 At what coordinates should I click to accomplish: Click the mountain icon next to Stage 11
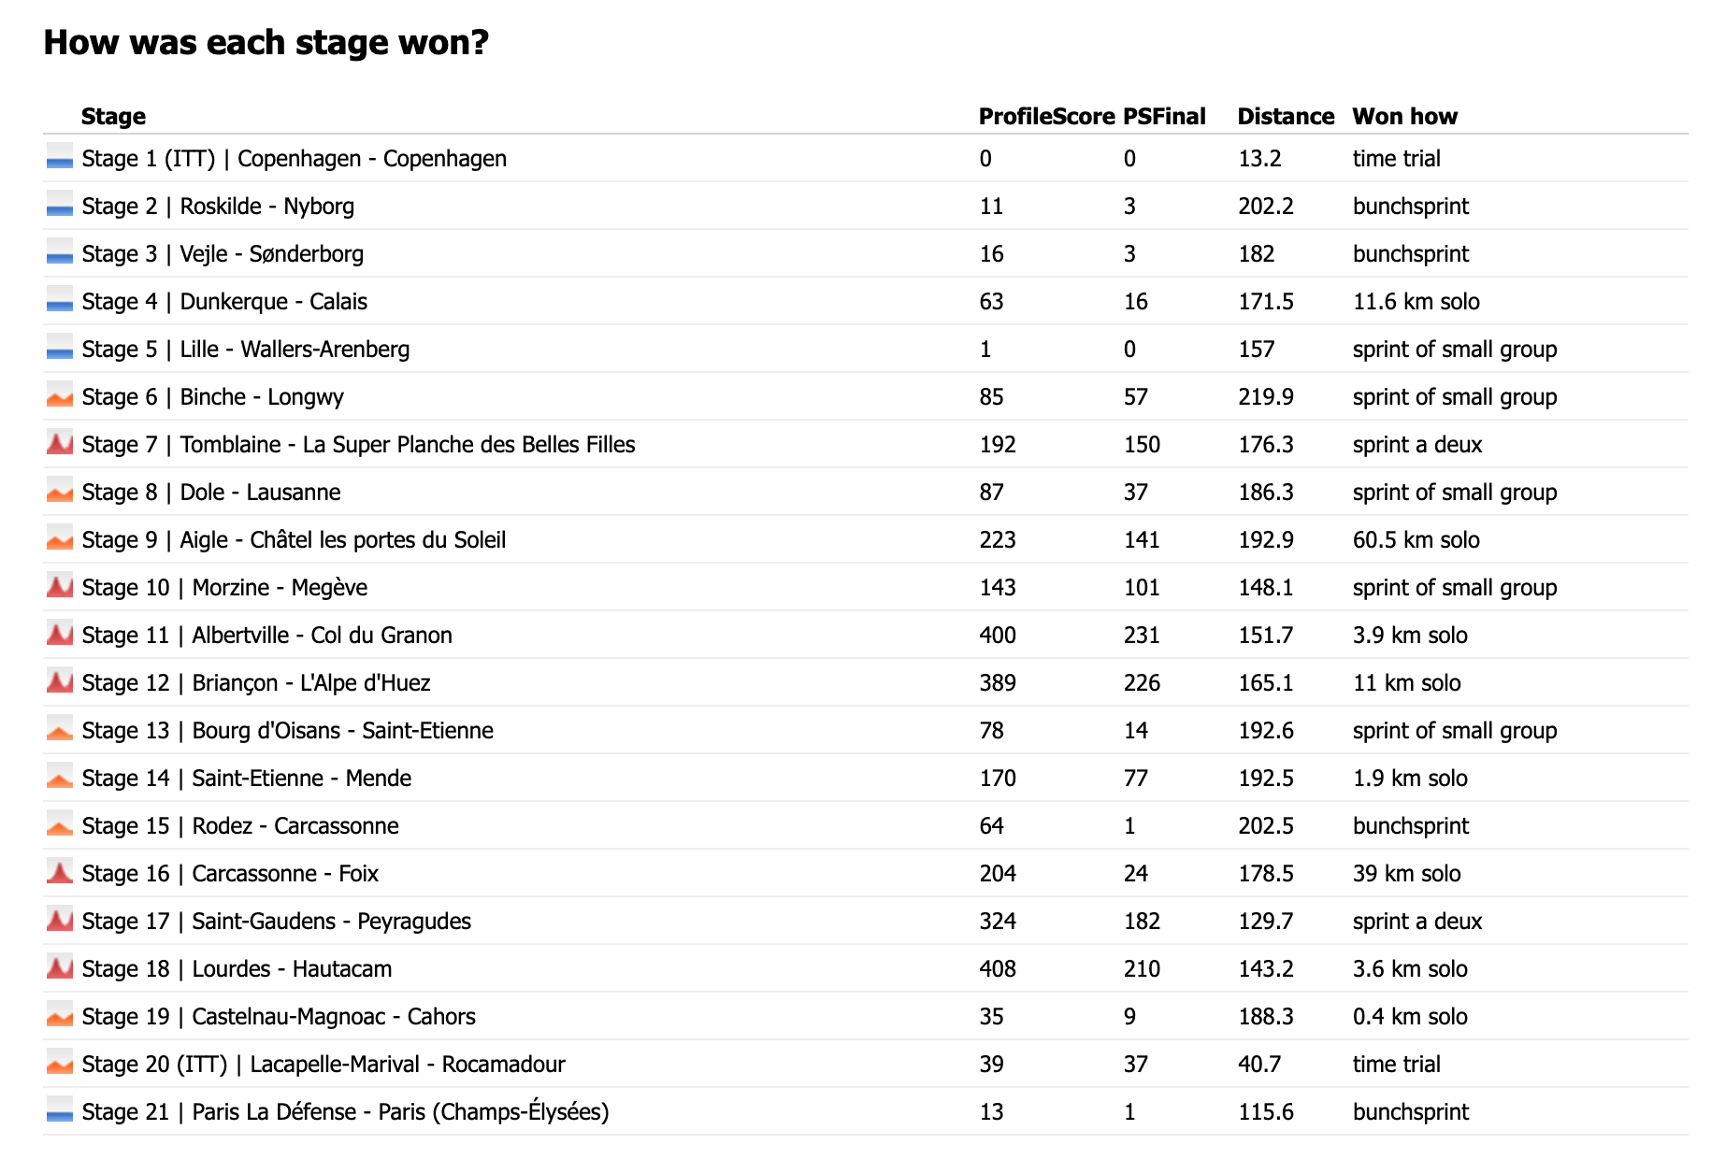pyautogui.click(x=59, y=635)
